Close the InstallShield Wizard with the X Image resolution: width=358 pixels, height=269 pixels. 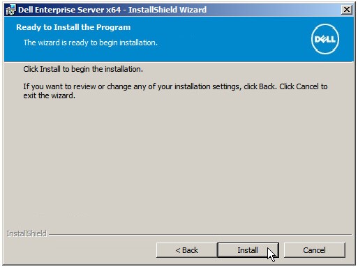347,10
